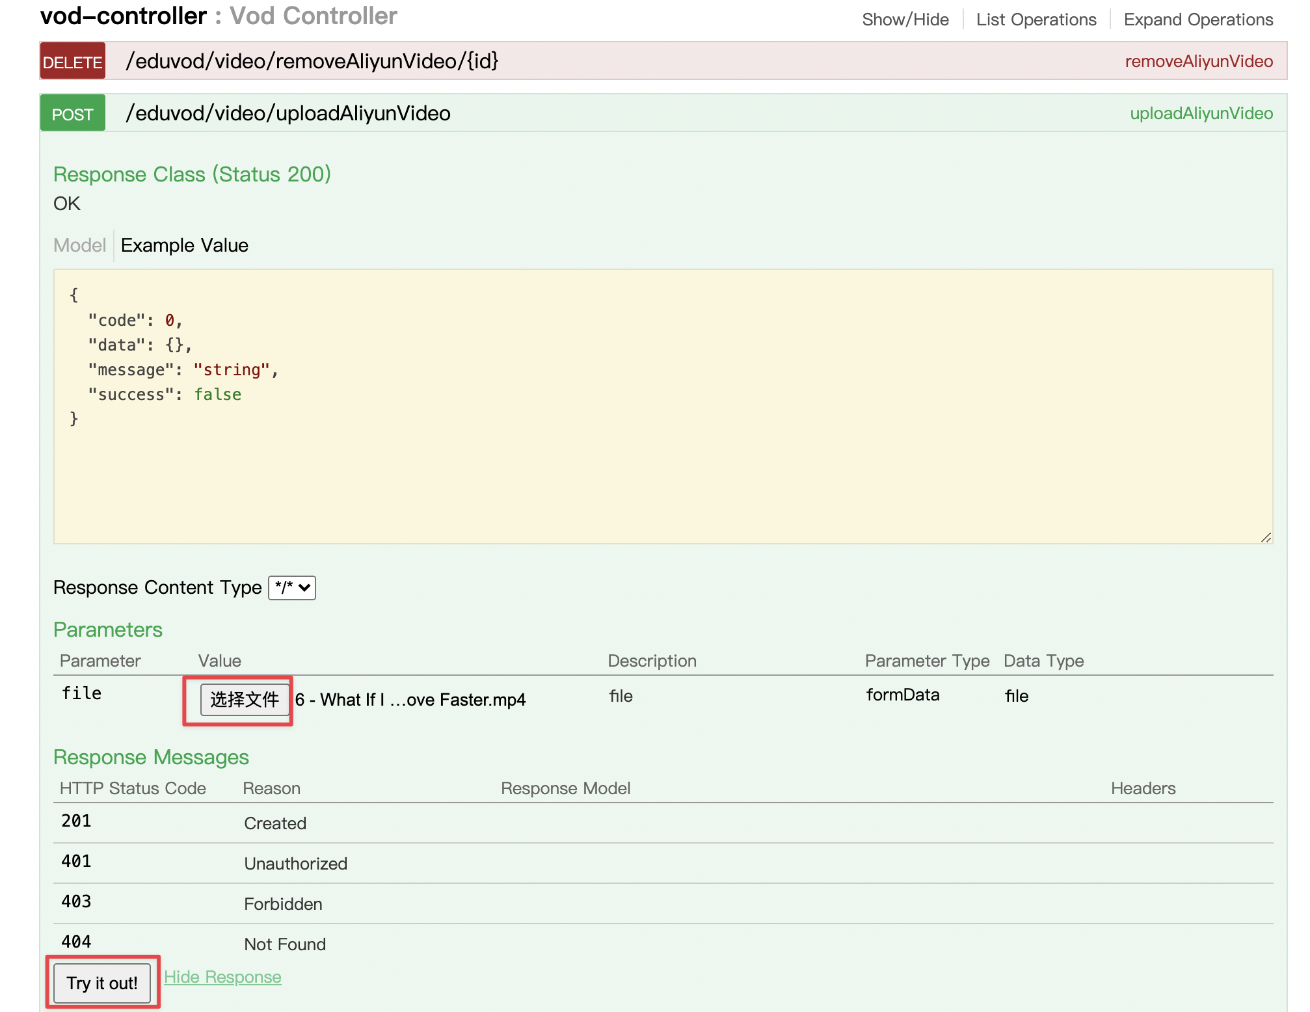
Task: Click the green POST method badge
Action: pyautogui.click(x=73, y=113)
